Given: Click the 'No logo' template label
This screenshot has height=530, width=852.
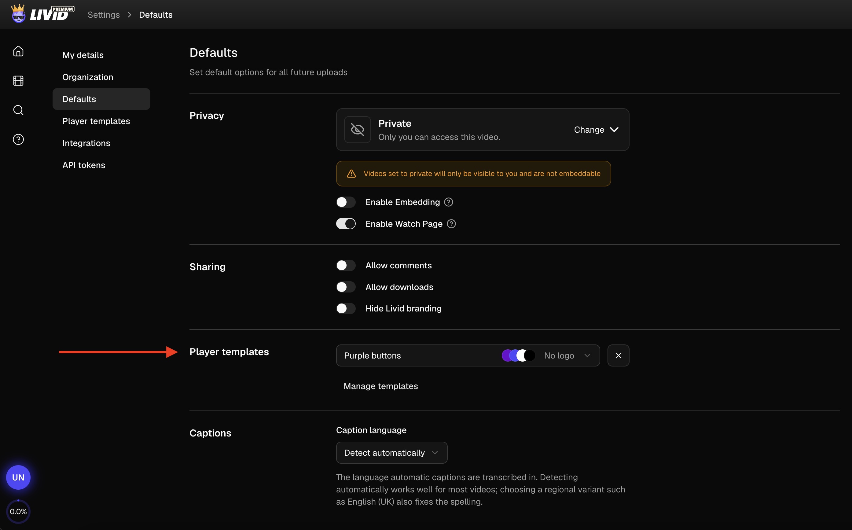Looking at the screenshot, I should [559, 355].
